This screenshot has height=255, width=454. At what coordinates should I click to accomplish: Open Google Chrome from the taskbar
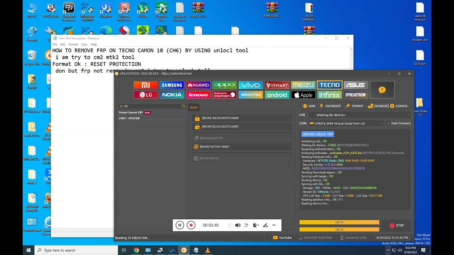click(x=136, y=250)
